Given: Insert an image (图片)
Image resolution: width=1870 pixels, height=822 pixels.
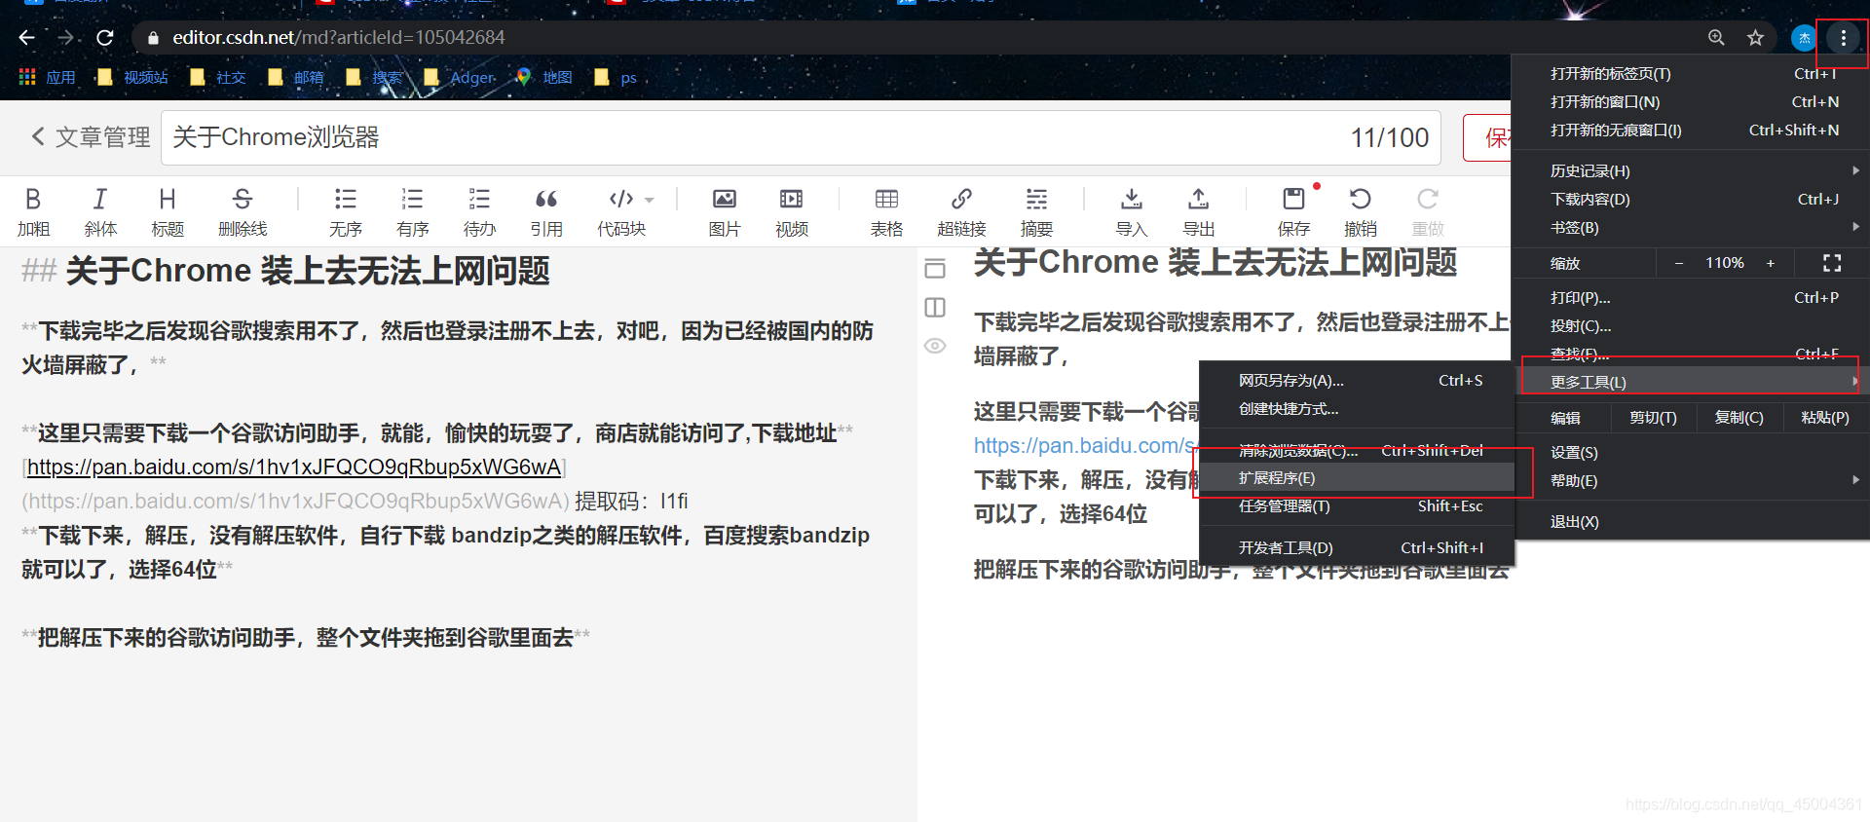Looking at the screenshot, I should 725,211.
